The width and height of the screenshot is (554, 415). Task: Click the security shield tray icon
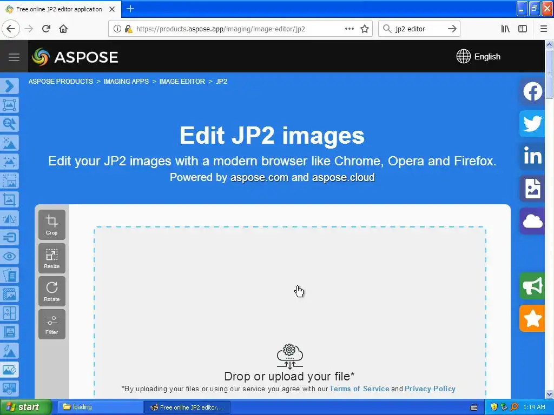coord(494,407)
